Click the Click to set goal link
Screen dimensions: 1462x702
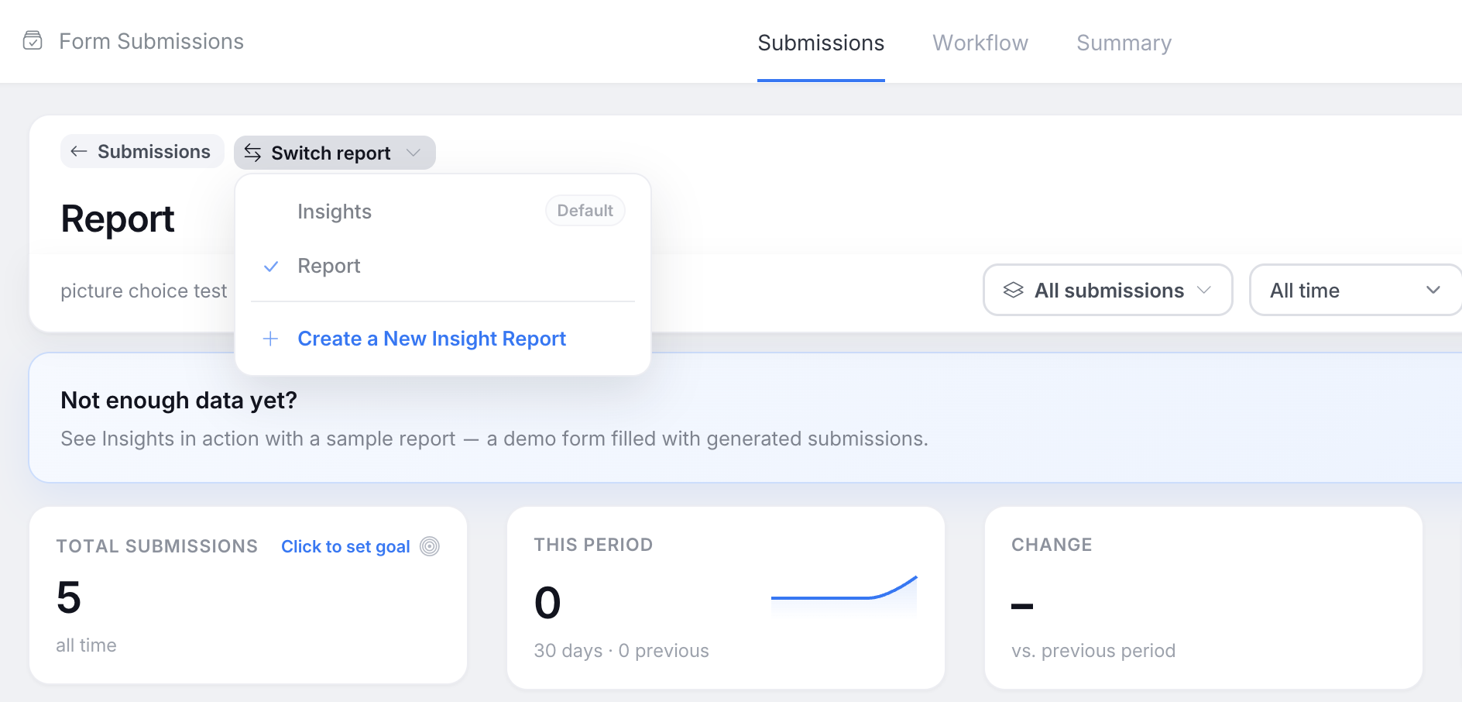[x=345, y=546]
